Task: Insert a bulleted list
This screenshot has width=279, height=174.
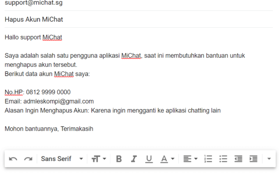Action: [x=223, y=159]
